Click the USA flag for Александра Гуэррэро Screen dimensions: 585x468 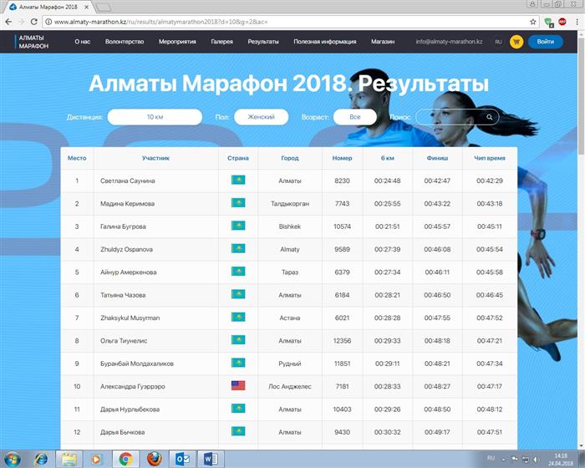pos(237,386)
